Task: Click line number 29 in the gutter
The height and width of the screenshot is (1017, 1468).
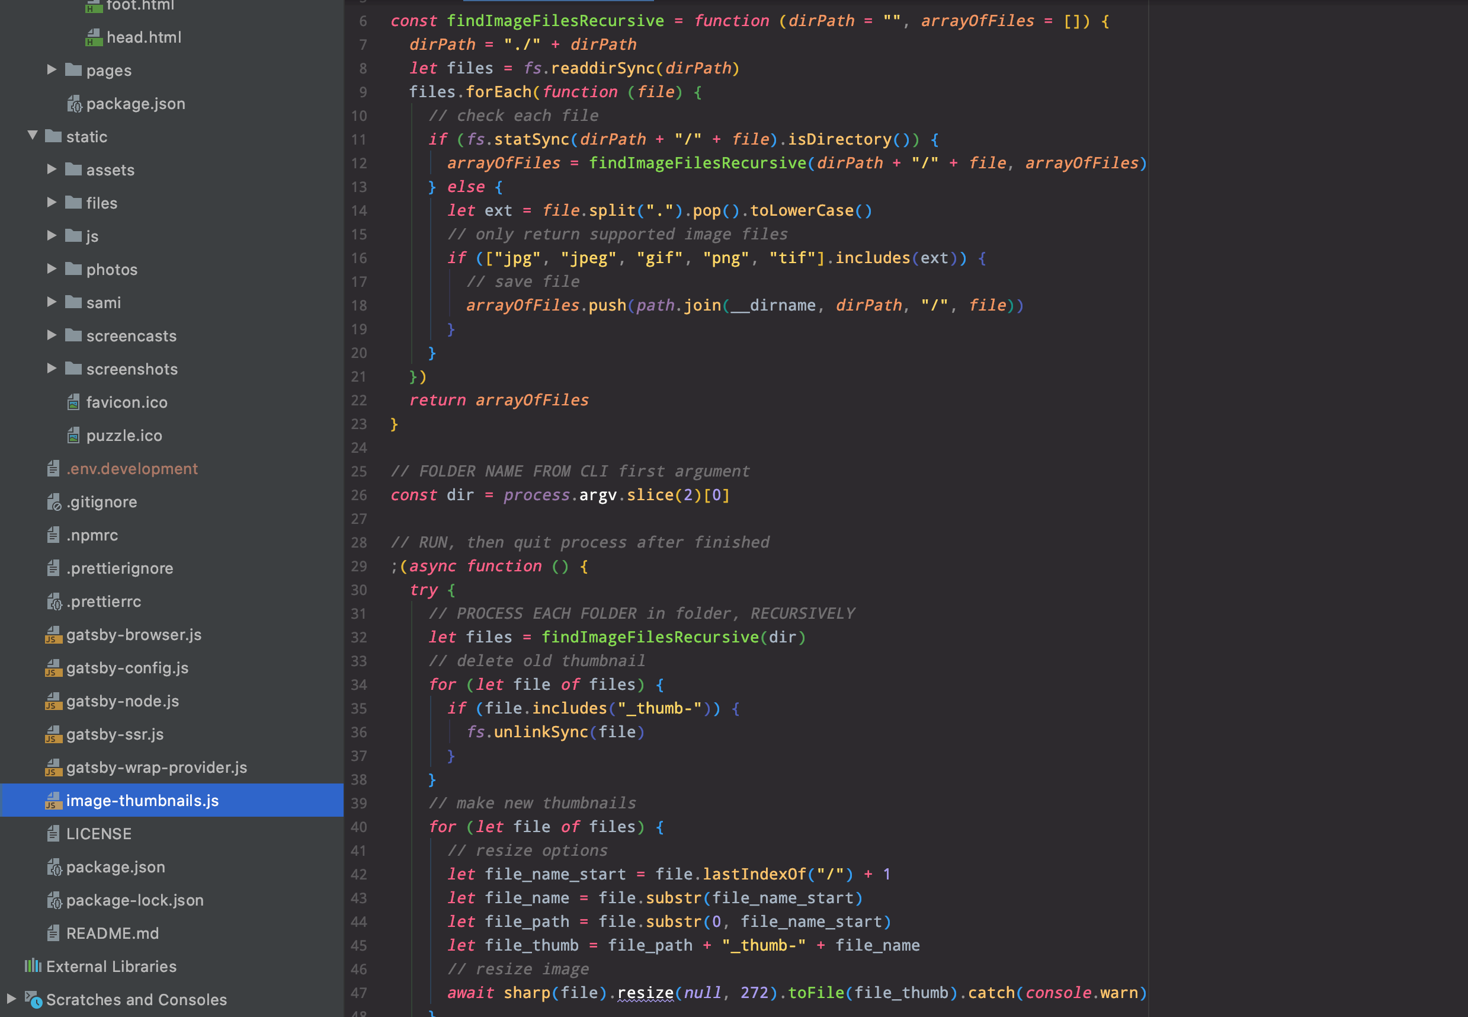Action: pos(358,566)
